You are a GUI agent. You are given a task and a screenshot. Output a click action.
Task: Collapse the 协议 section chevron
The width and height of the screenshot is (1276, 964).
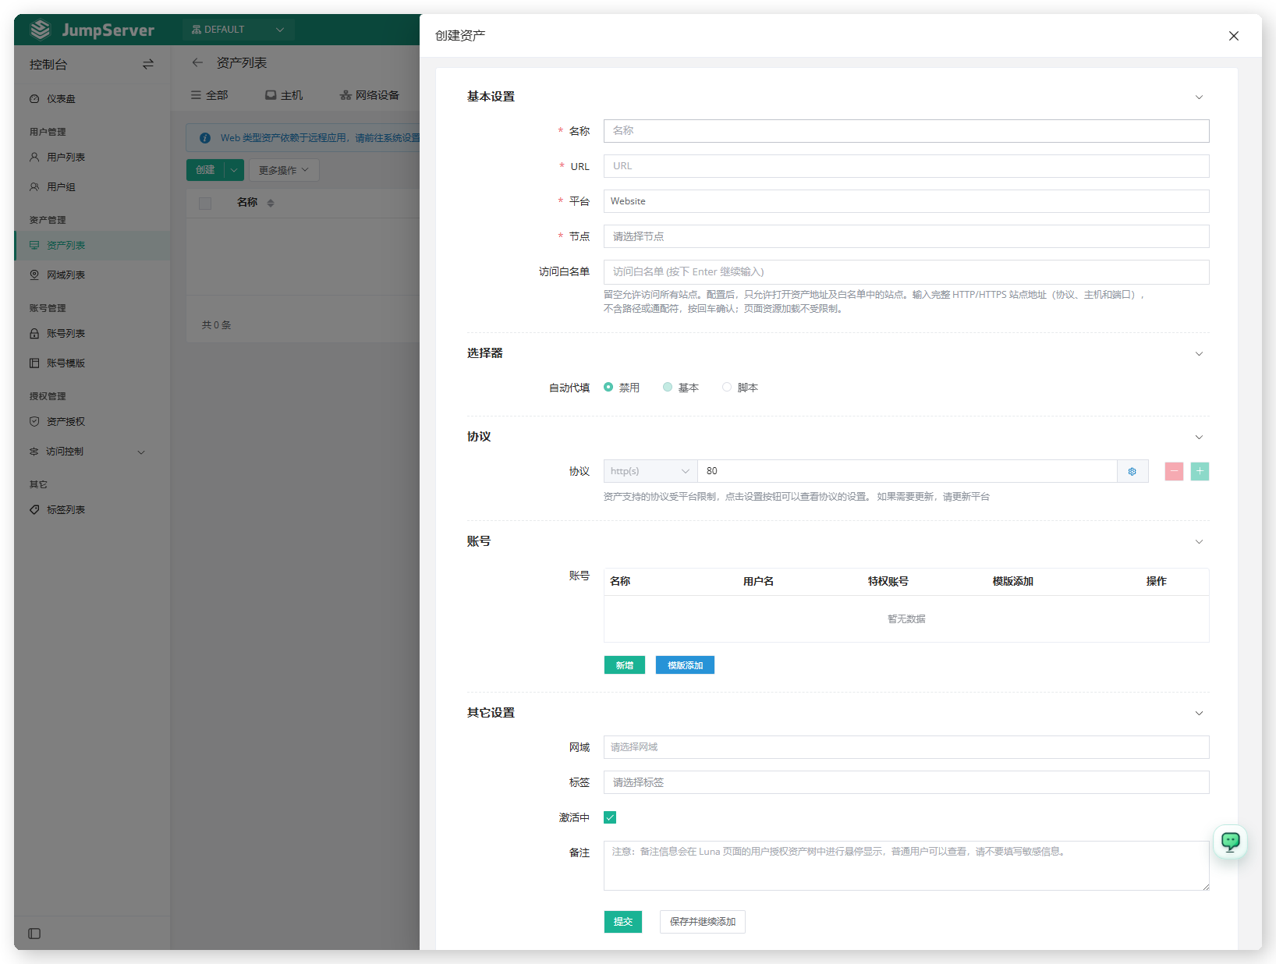(x=1199, y=438)
